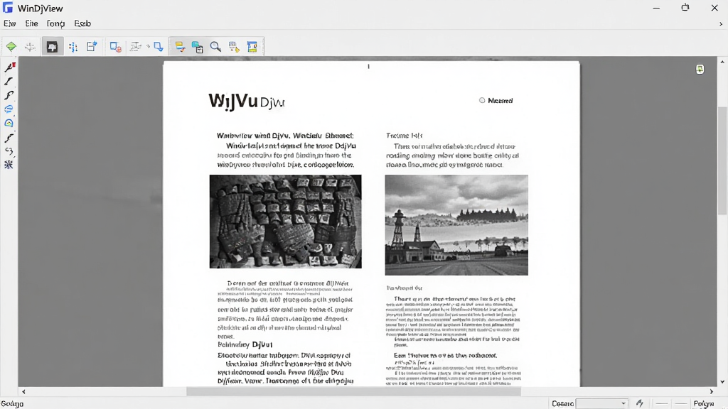728x409 pixels.
Task: Click the WinDjView application icon in title bar
Action: tap(8, 8)
